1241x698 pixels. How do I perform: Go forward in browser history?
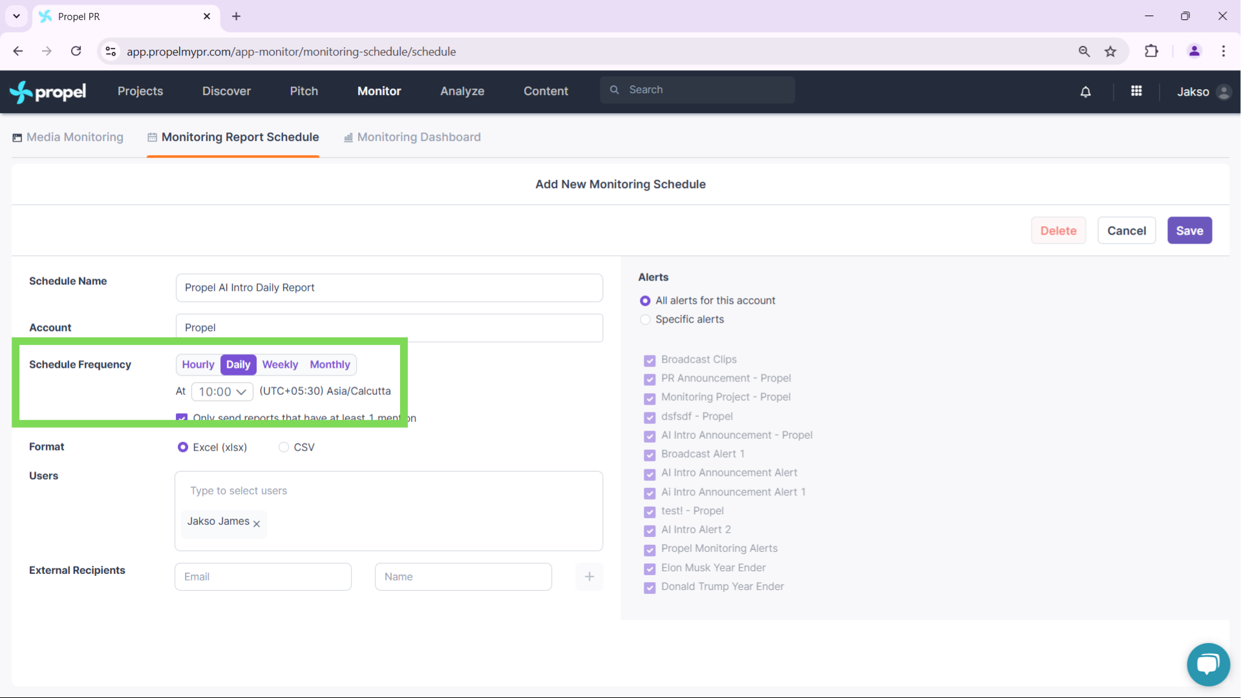click(47, 51)
